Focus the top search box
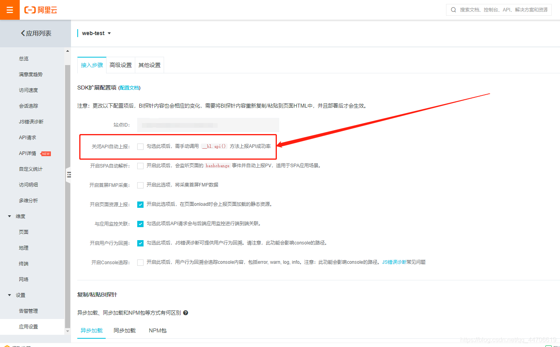560x347 pixels. (498, 10)
